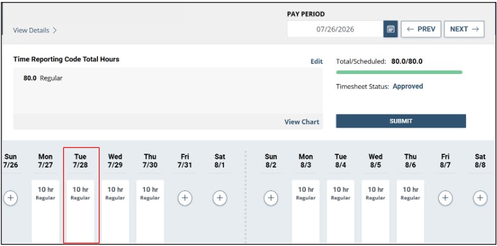Open Tue 7/28 10 hr Regular entry
This screenshot has width=497, height=246.
pyautogui.click(x=80, y=211)
